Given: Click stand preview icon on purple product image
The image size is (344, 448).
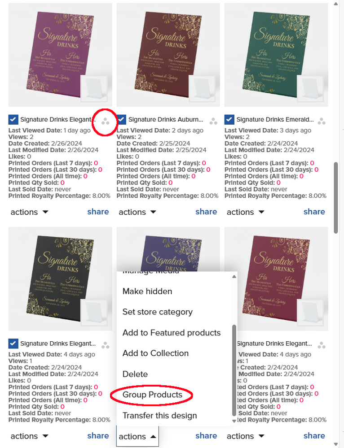Looking at the screenshot, I should click(94, 88).
